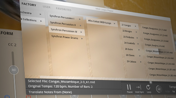176x98 pixels.
Task: Open the FAVORITES tab
Action: click(x=64, y=9)
